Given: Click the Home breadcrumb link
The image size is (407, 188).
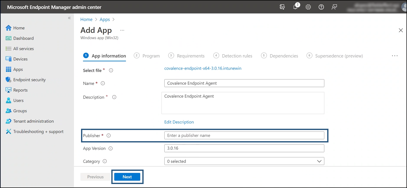Looking at the screenshot, I should (86, 19).
